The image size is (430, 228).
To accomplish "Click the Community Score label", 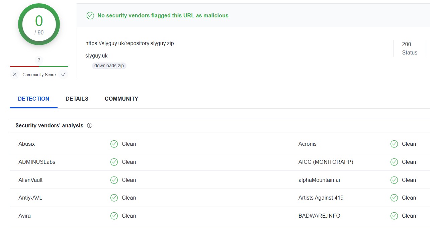I will tap(39, 75).
